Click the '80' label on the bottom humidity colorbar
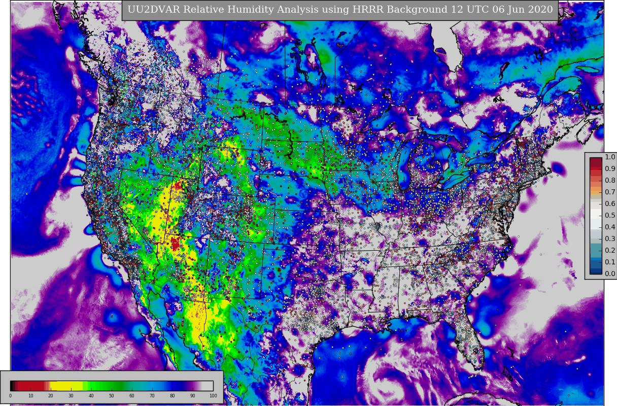The height and width of the screenshot is (406, 617). click(x=173, y=396)
